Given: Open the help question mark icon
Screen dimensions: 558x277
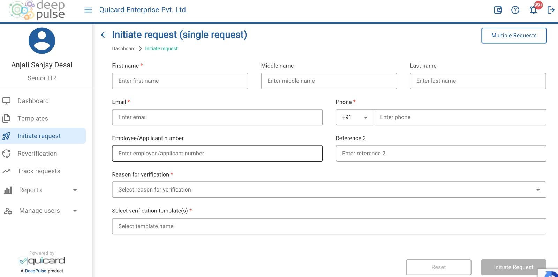Looking at the screenshot, I should tap(515, 10).
